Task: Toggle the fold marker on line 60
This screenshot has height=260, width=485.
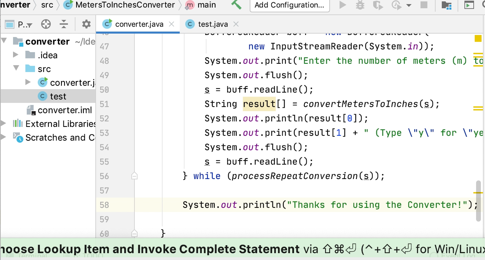Action: tap(134, 234)
